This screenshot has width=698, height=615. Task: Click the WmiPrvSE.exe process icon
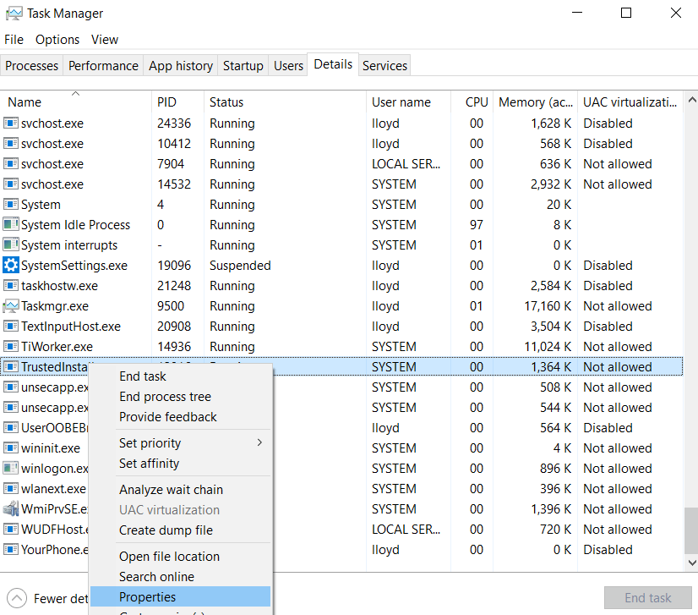[11, 509]
